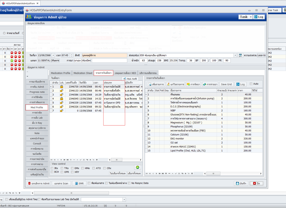286x208 pixels.
Task: Click the filter funnel icon in prescription list navigator
Action: [97, 160]
